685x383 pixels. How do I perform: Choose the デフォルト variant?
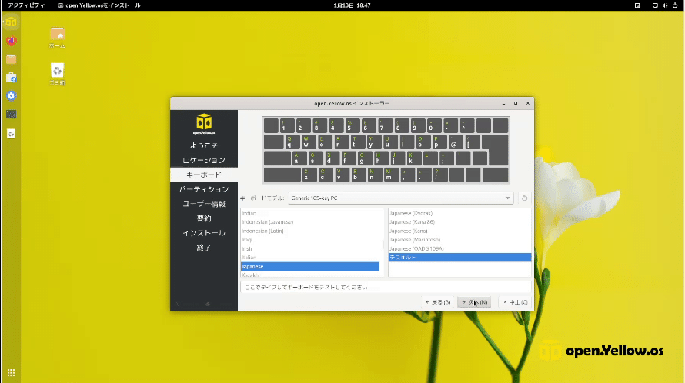click(x=459, y=258)
